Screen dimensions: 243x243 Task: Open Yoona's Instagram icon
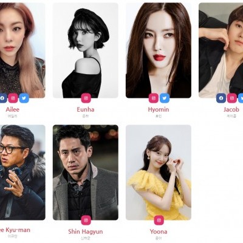click(x=159, y=220)
